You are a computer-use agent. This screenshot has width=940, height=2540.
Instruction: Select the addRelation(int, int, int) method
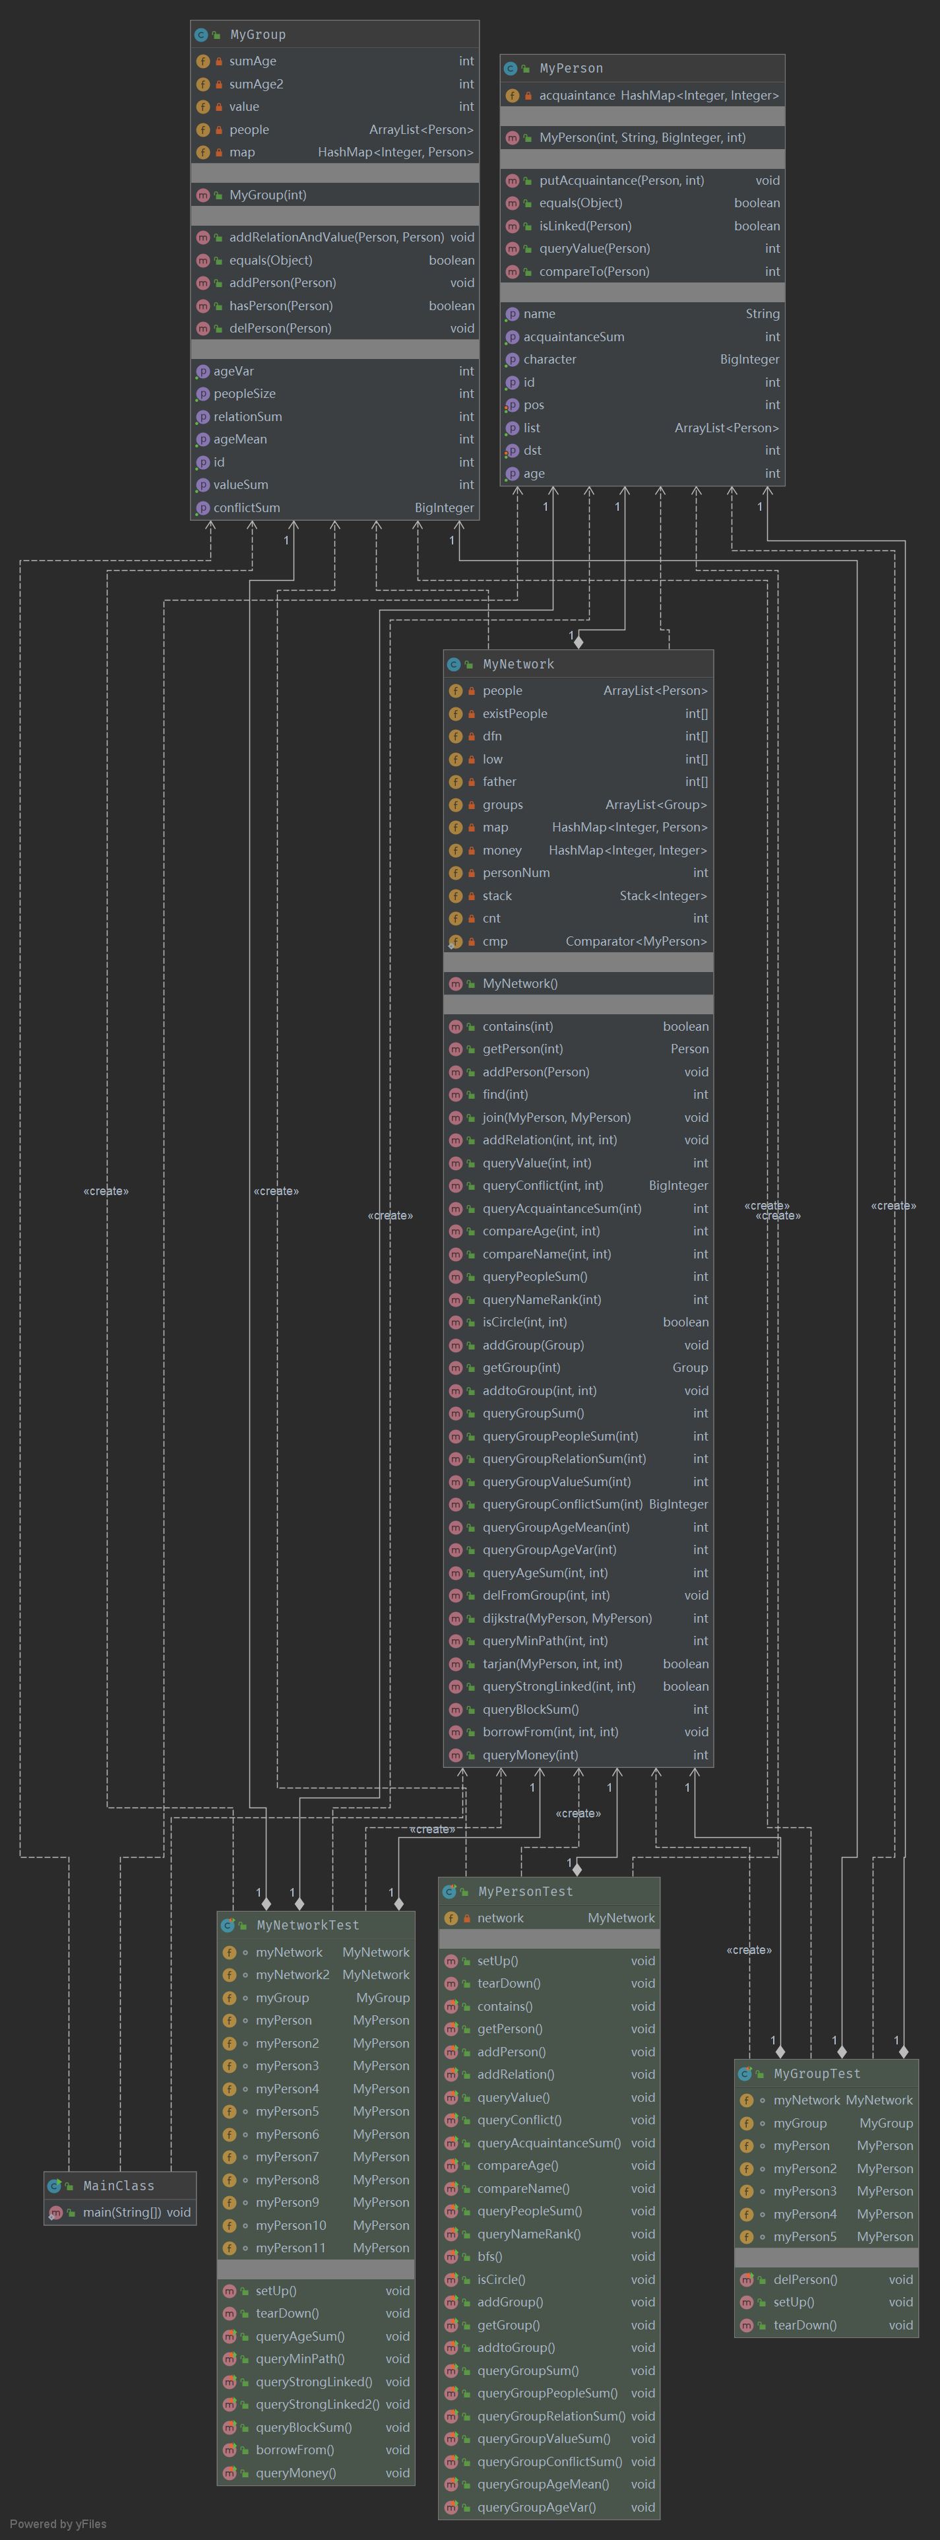579,1140
